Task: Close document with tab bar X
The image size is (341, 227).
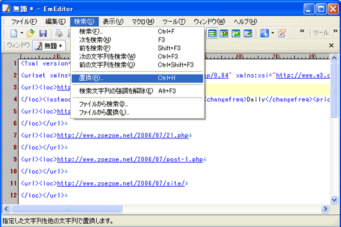Action: tap(331, 45)
